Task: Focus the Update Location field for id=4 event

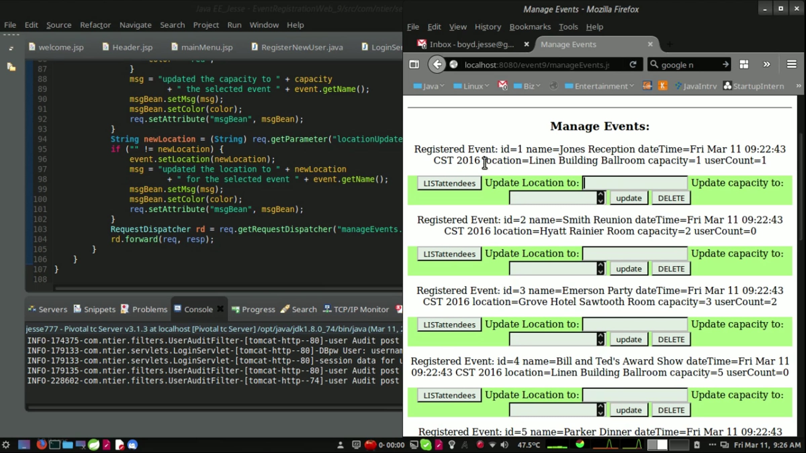Action: (x=635, y=395)
